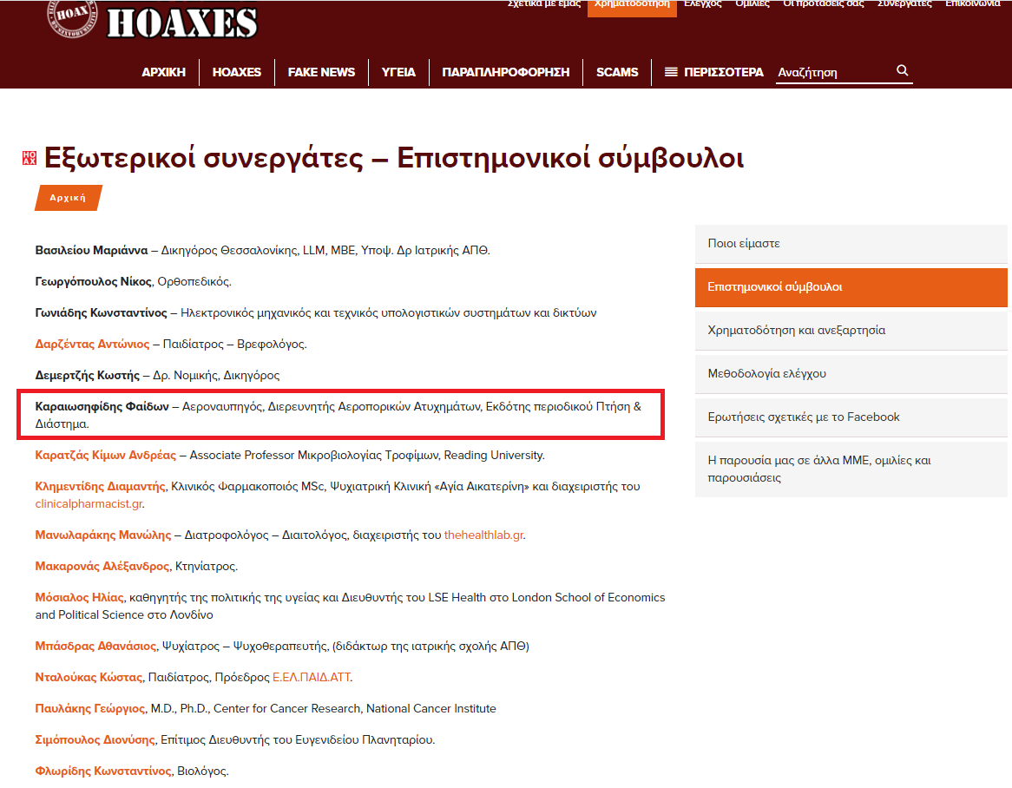Open Κλημεντίδης Διαμαντής link
The height and width of the screenshot is (788, 1012).
100,486
